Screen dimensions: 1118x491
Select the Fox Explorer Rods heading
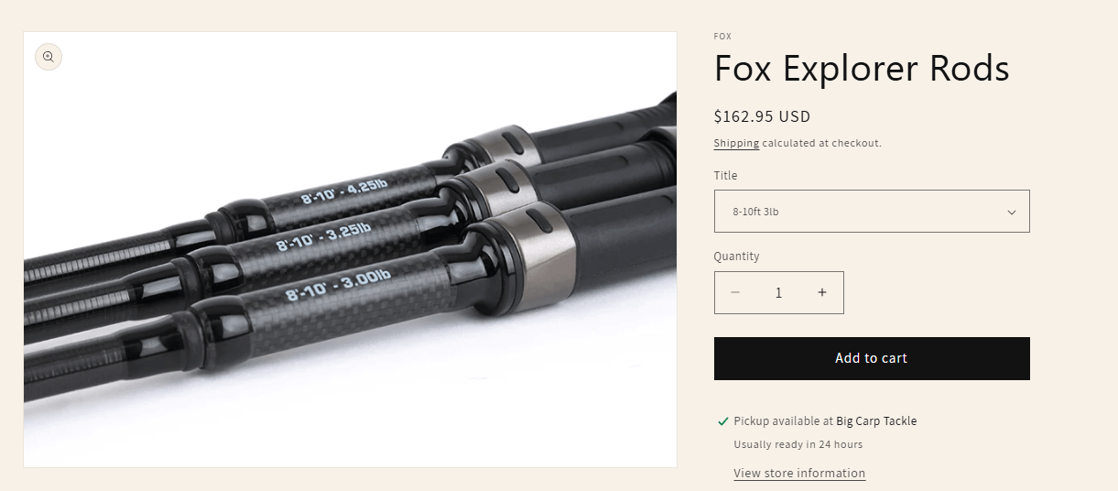pyautogui.click(x=862, y=69)
